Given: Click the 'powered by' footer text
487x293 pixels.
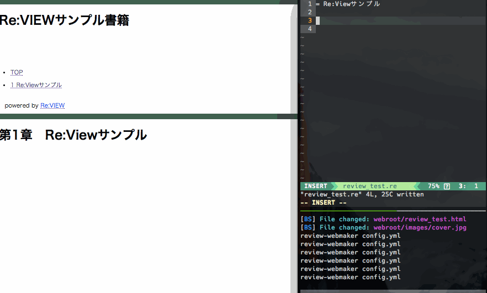Looking at the screenshot, I should 22,105.
